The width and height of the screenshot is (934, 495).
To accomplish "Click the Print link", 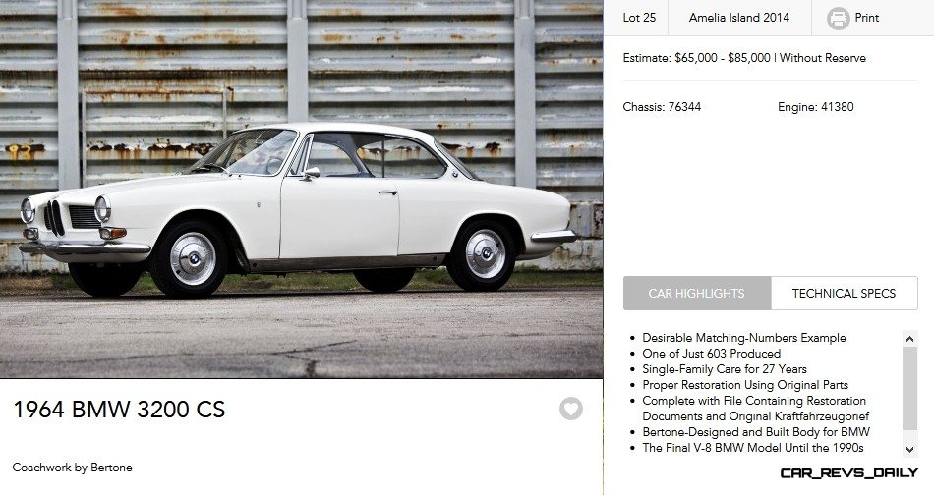I will tap(867, 18).
